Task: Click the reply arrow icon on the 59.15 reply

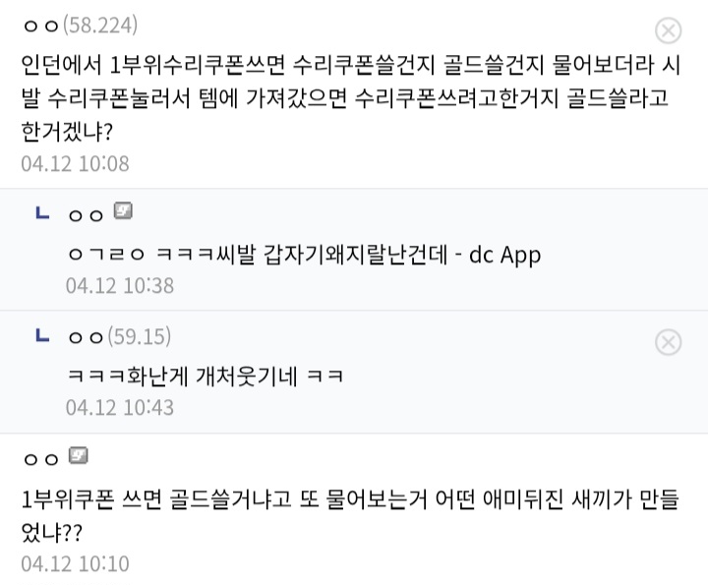Action: 42,336
